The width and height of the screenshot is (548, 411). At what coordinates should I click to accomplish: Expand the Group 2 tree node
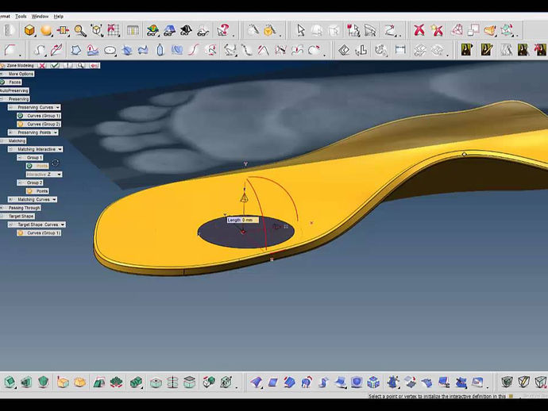tap(20, 182)
